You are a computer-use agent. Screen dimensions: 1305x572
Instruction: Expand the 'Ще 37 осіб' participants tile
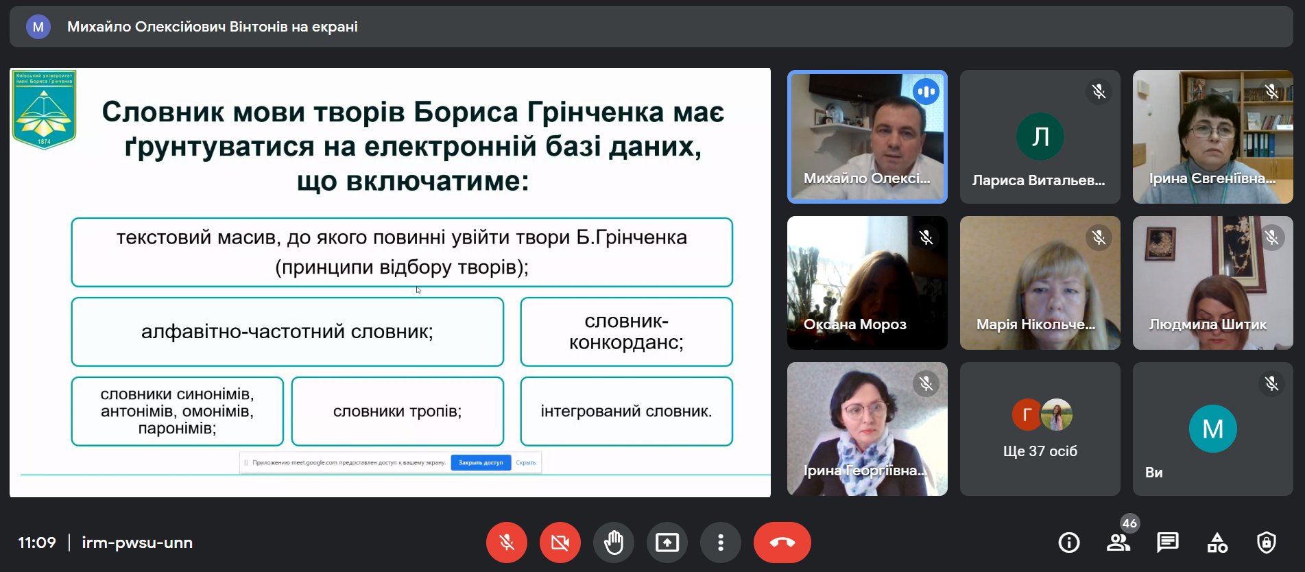(x=1040, y=429)
